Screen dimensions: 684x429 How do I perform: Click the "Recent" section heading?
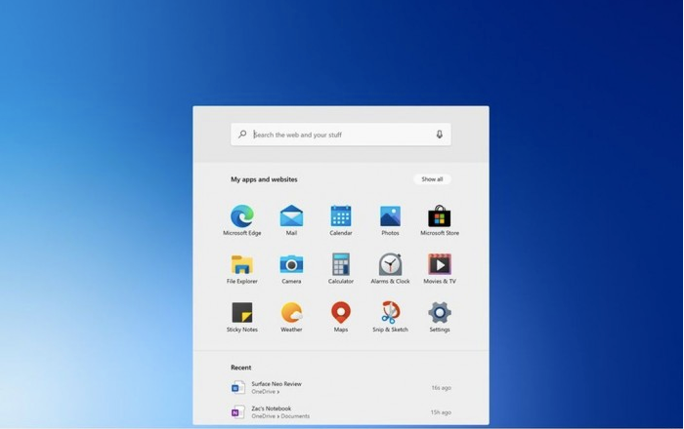pos(240,368)
